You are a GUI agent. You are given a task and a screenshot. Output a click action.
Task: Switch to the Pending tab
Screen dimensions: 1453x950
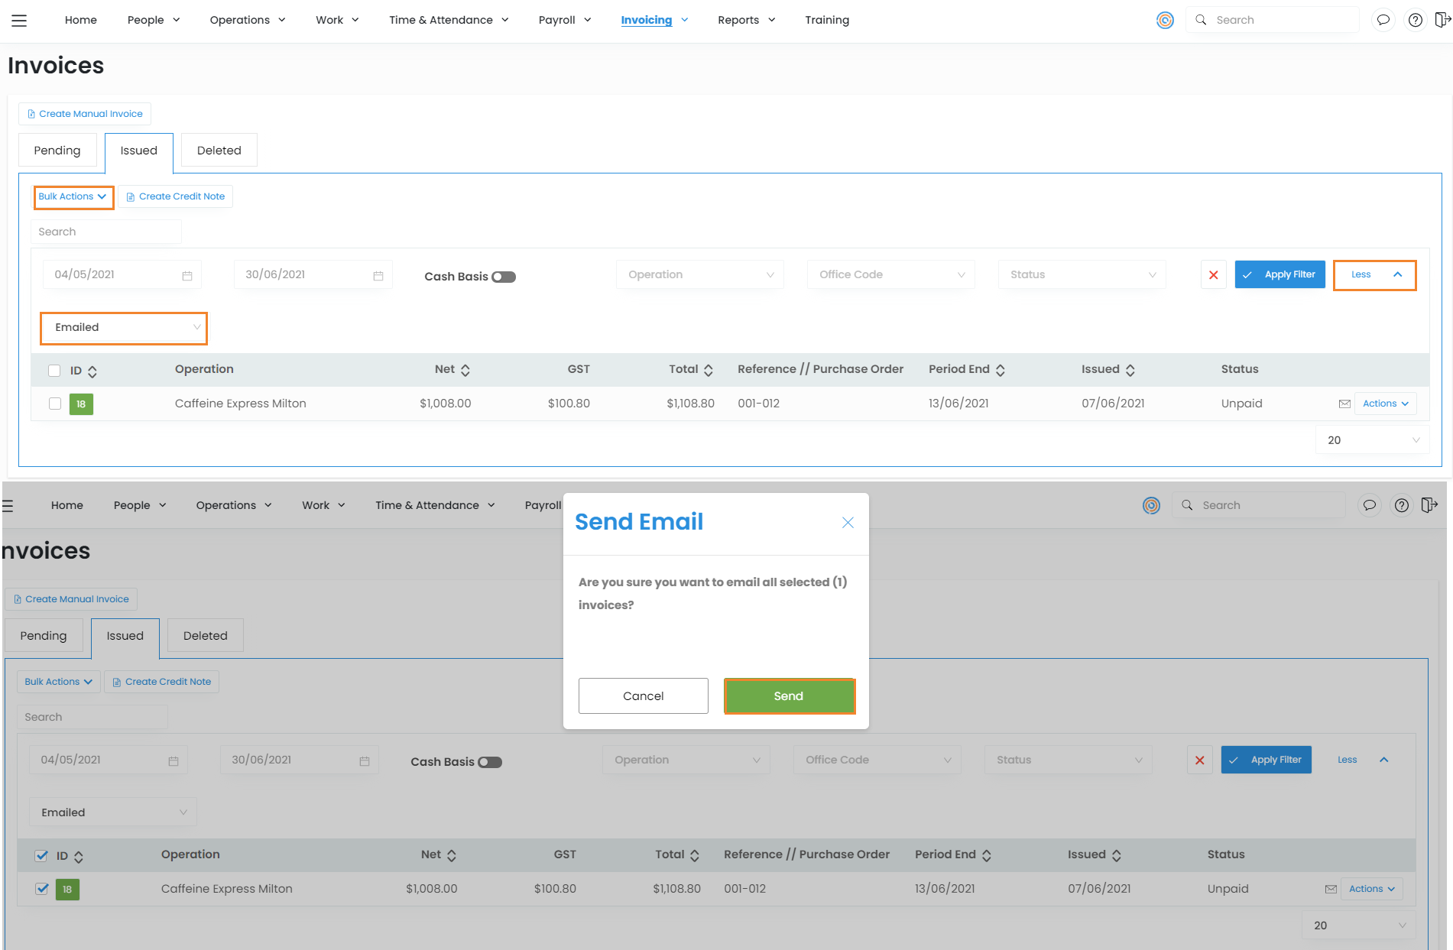coord(57,151)
